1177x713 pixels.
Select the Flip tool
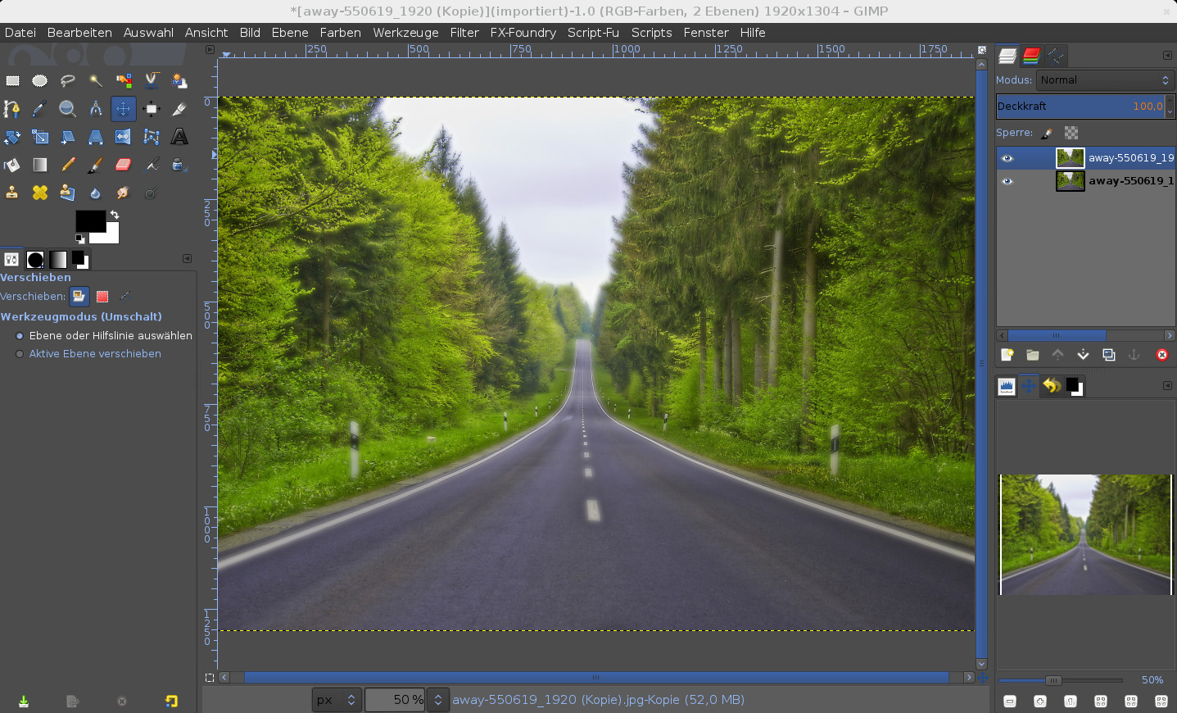click(x=124, y=137)
